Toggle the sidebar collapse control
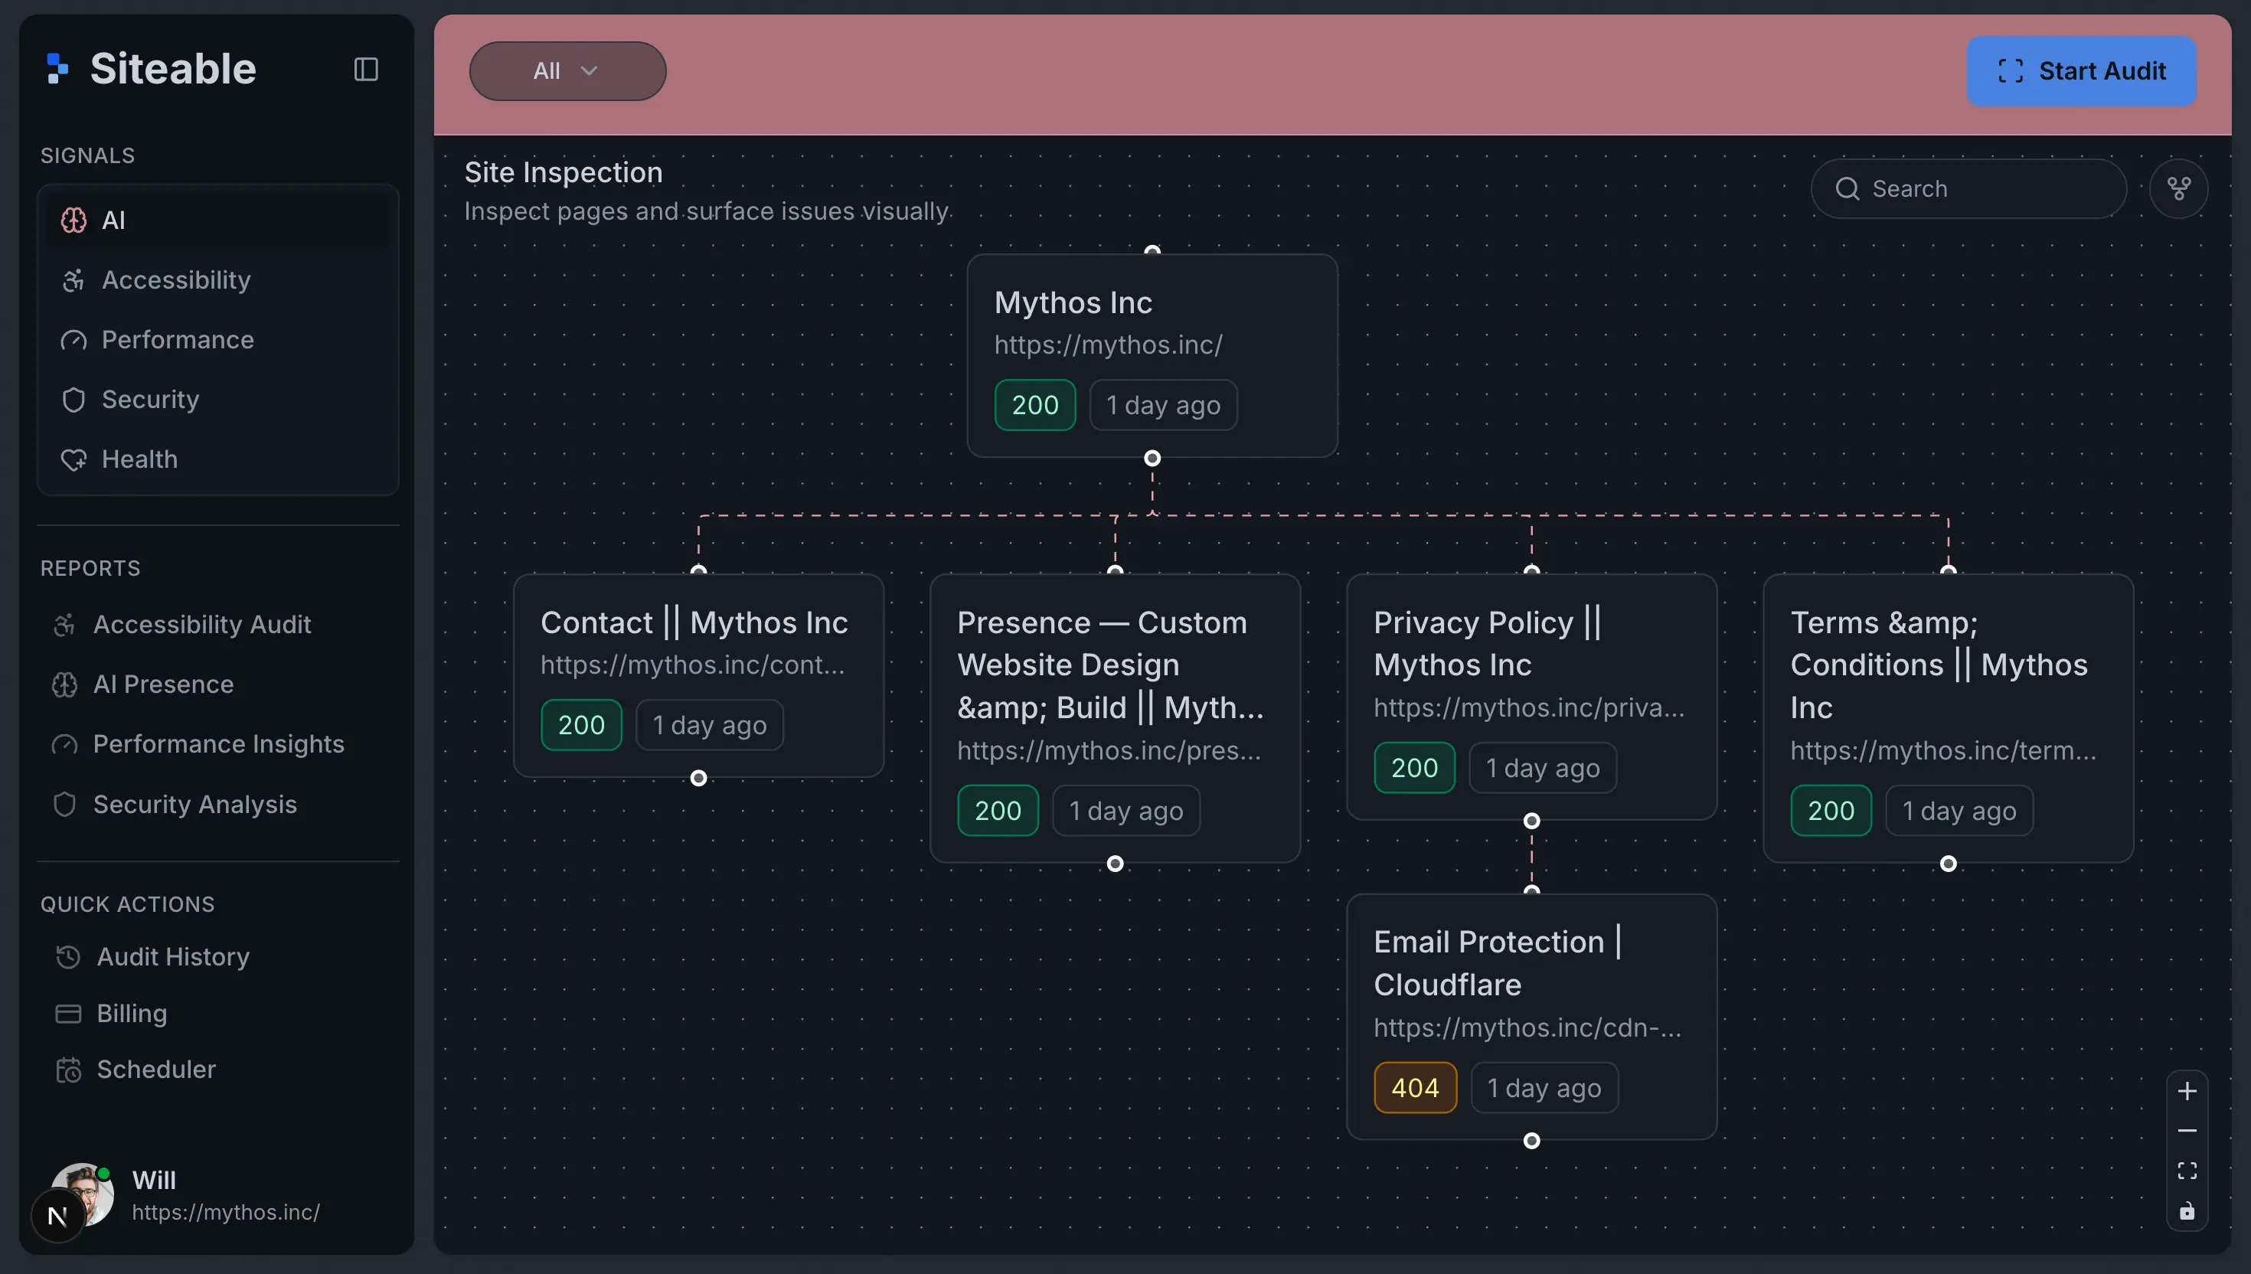2251x1274 pixels. click(x=364, y=69)
